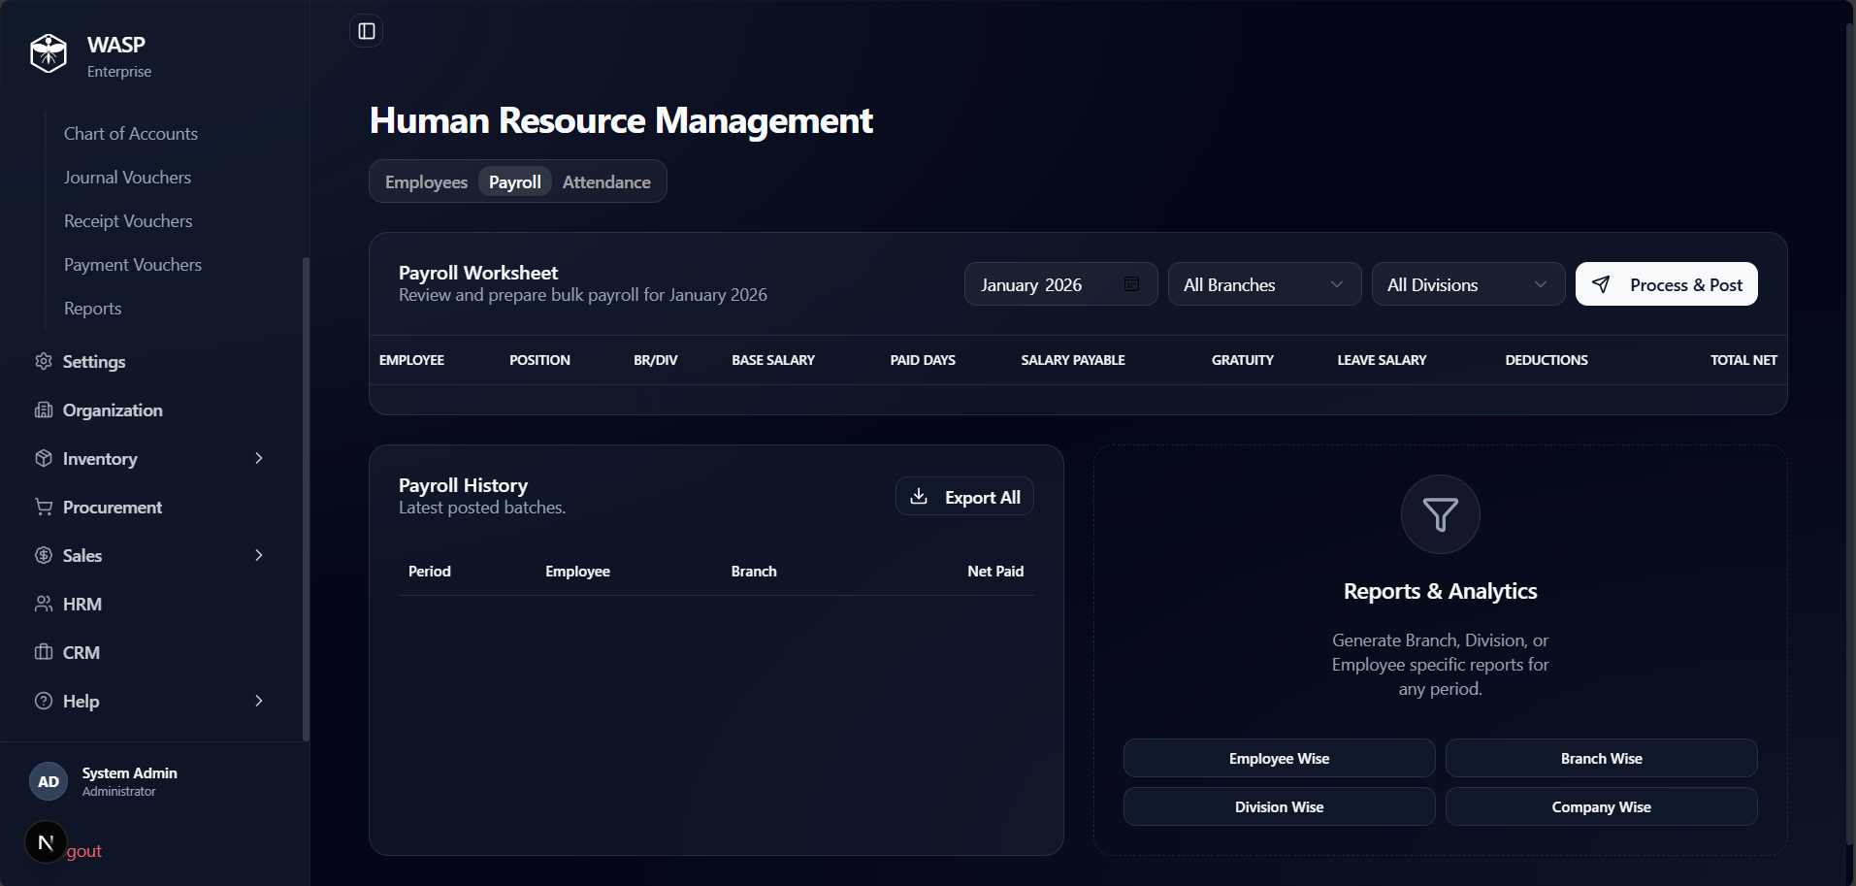1856x886 pixels.
Task: Click the Organization building icon
Action: click(44, 410)
